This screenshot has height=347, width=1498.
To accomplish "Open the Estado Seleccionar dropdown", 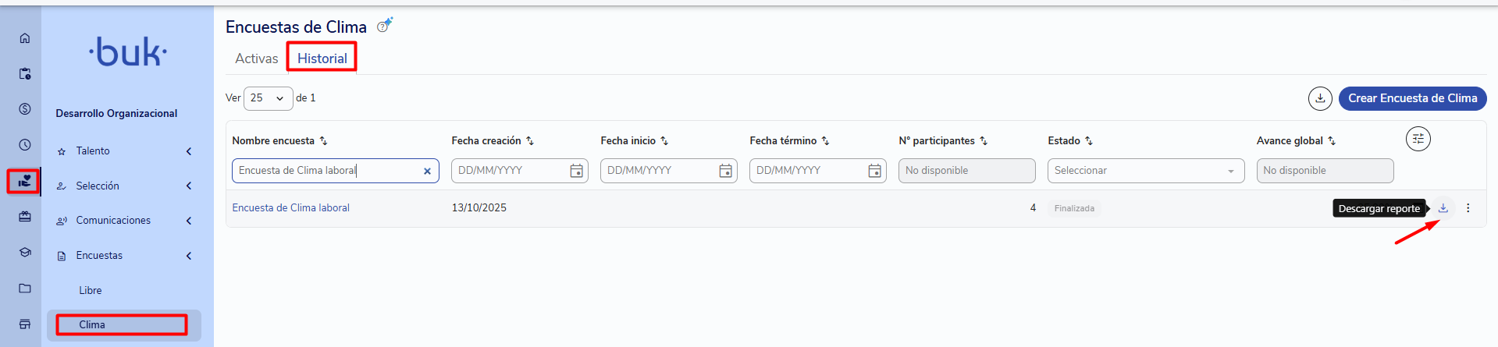I will (x=1146, y=171).
